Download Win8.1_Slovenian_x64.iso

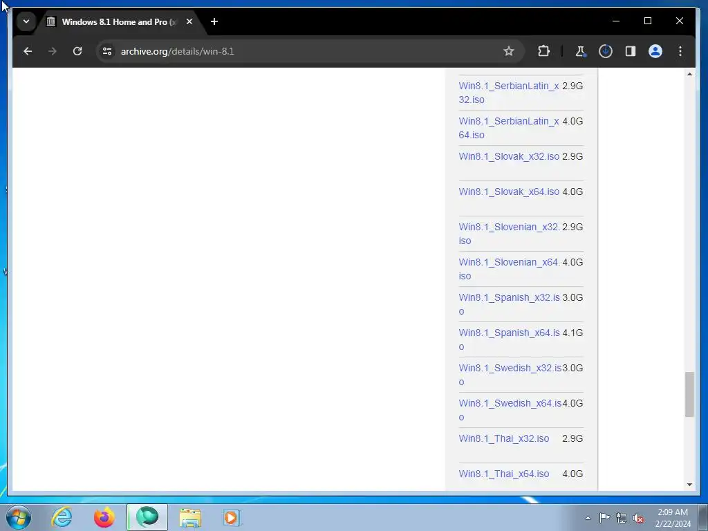(509, 269)
